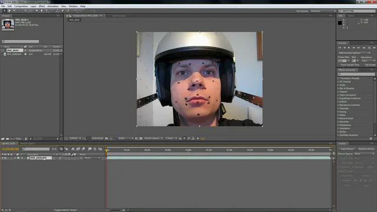The image size is (377, 212).
Task: Select the Selection tool in toolbar
Action: point(4,11)
